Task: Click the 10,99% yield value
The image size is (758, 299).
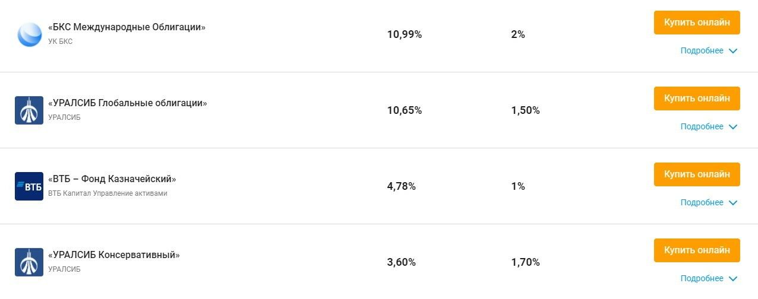Action: [404, 34]
